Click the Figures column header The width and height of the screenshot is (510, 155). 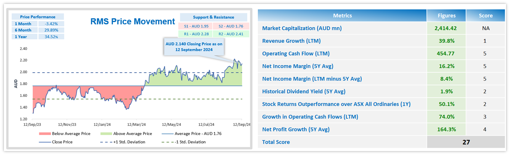pos(447,16)
